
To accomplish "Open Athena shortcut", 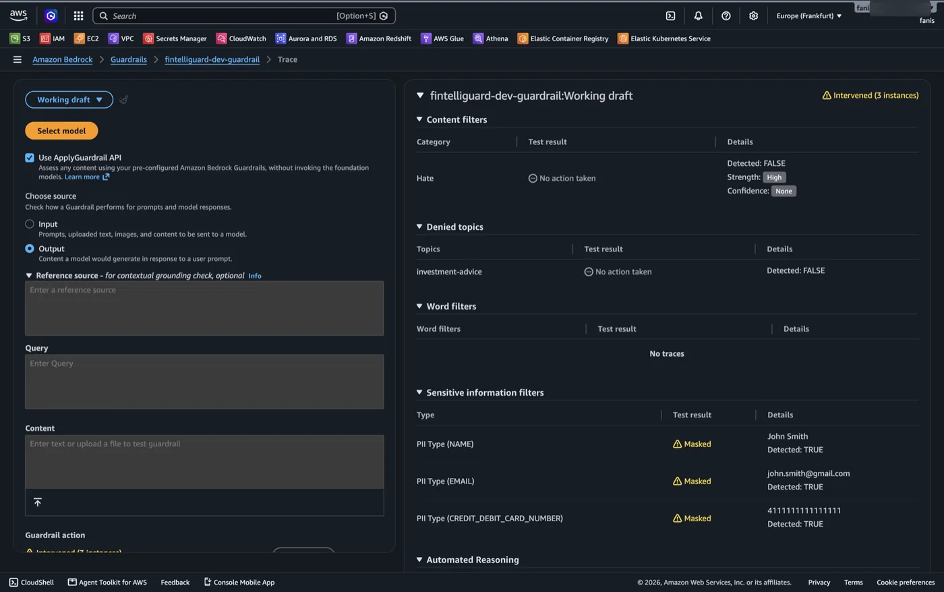I will [491, 38].
